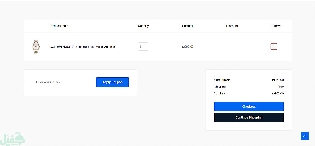Click the Free shipping value
Viewport: 315px width, 146px height.
tap(280, 87)
